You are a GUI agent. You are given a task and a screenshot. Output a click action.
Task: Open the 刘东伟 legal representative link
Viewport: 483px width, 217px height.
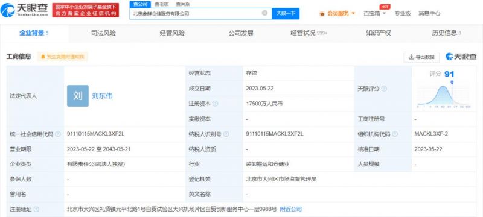point(102,96)
